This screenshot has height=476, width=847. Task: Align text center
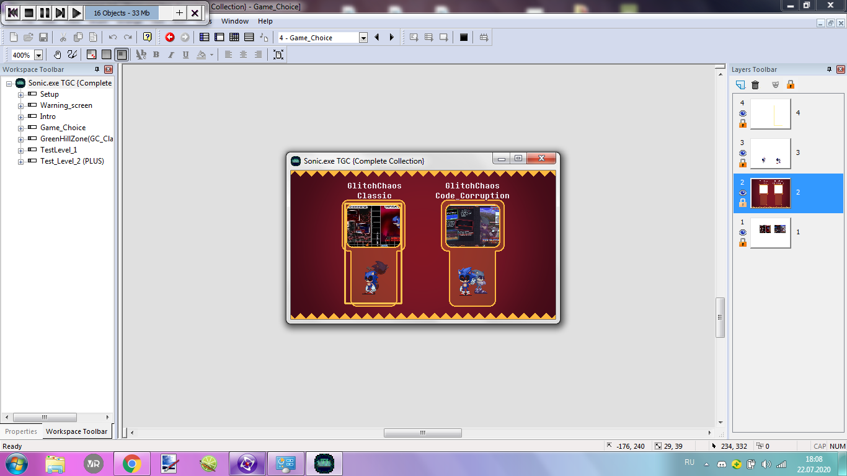(243, 55)
